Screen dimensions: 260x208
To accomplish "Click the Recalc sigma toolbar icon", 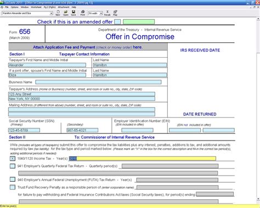I will 108,13.
